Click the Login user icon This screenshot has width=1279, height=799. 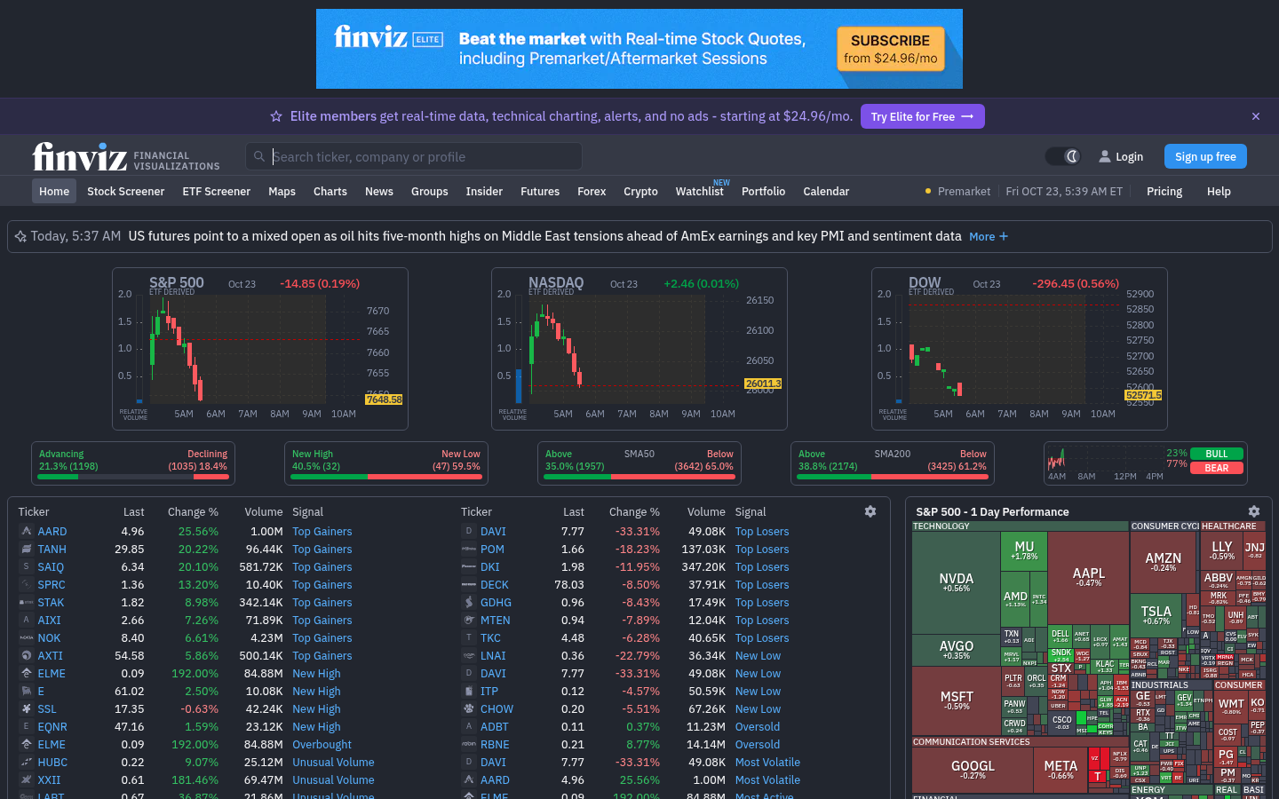[1105, 156]
